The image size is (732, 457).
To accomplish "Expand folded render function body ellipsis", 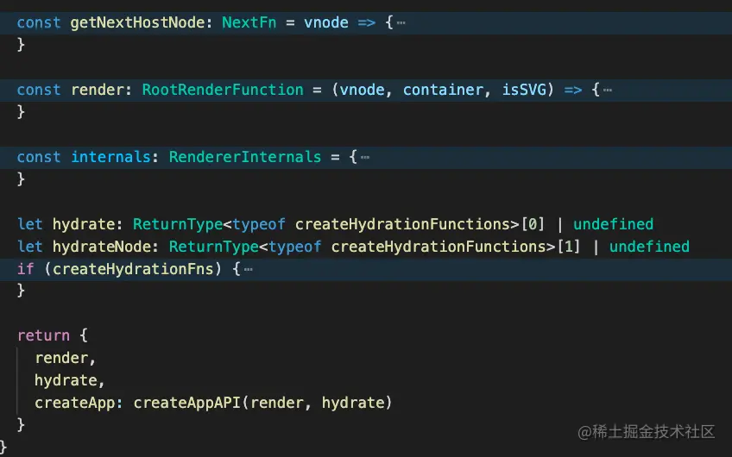I will tap(608, 90).
